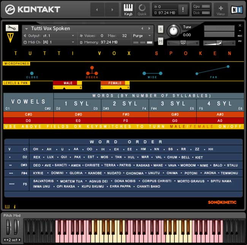The width and height of the screenshot is (247, 245).
Task: Toggle male Vowels keyswitch D0
Action: tap(28, 121)
